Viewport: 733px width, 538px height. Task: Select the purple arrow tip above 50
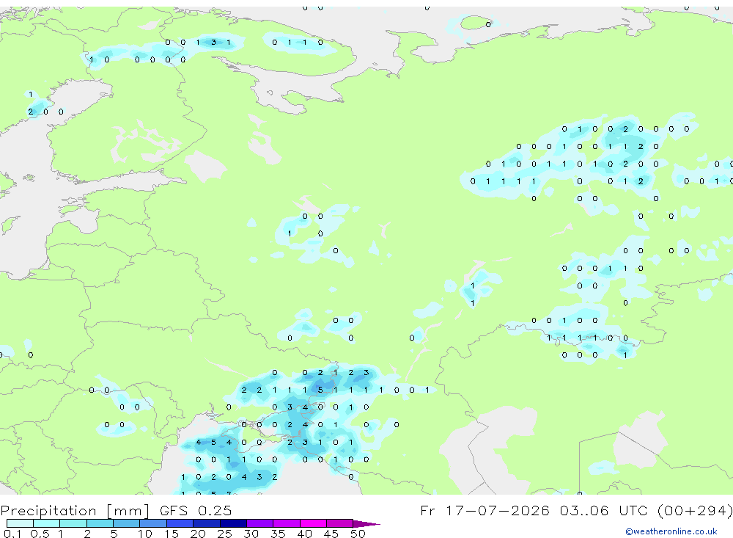pos(366,524)
